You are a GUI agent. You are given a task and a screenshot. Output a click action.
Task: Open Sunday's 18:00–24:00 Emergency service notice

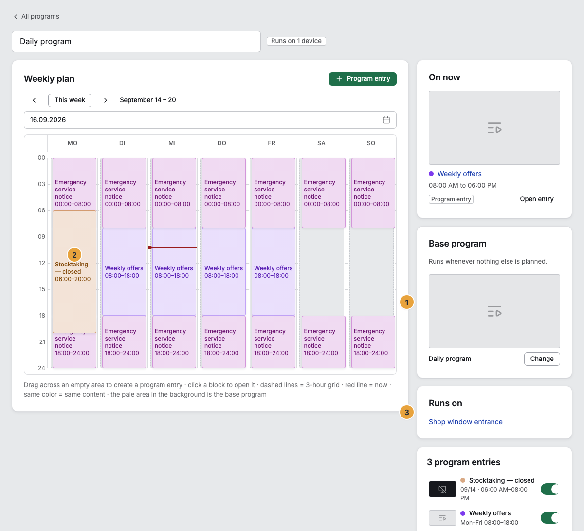click(x=373, y=342)
